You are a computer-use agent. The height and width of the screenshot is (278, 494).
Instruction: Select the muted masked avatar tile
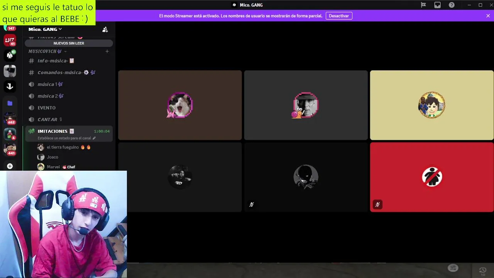click(x=306, y=177)
